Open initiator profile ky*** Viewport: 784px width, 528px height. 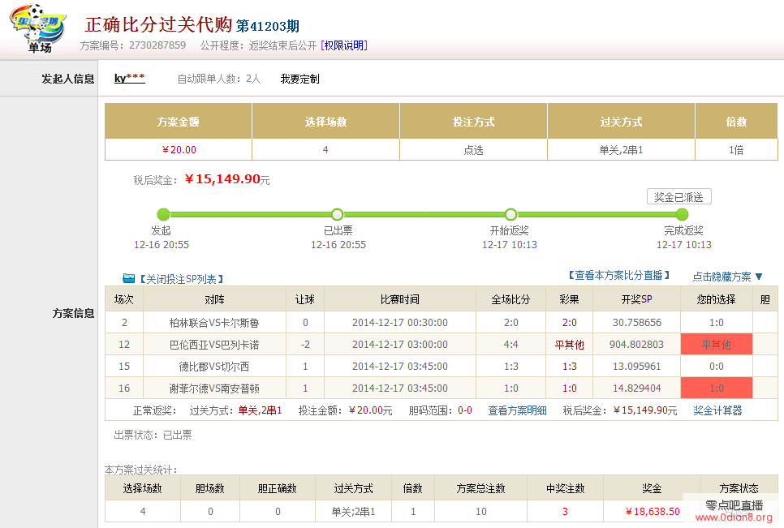130,79
